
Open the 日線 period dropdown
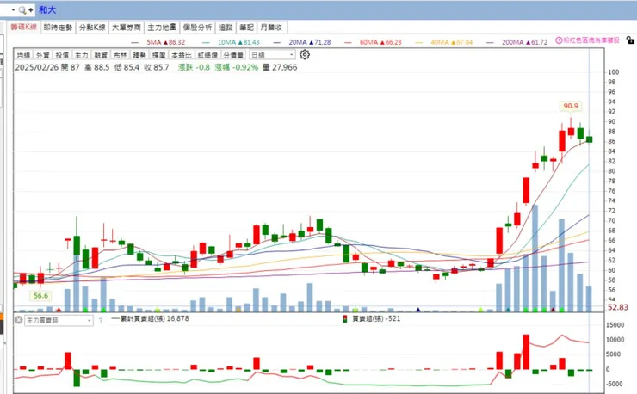(272, 55)
